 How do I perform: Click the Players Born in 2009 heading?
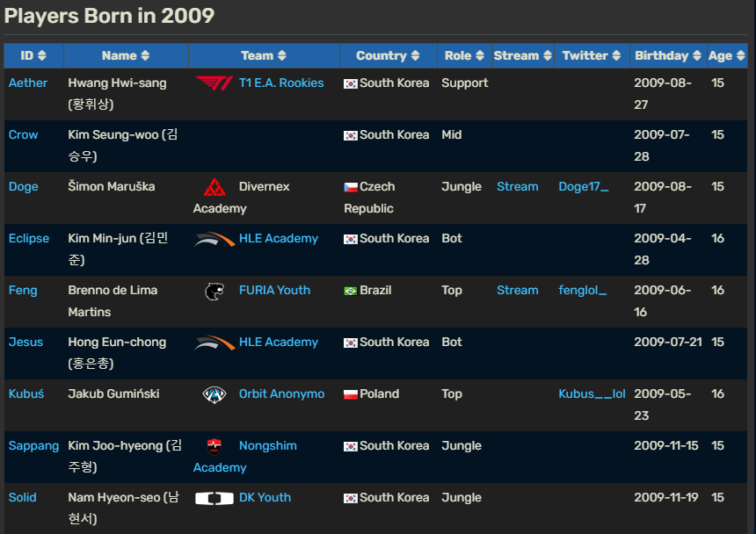pos(109,16)
